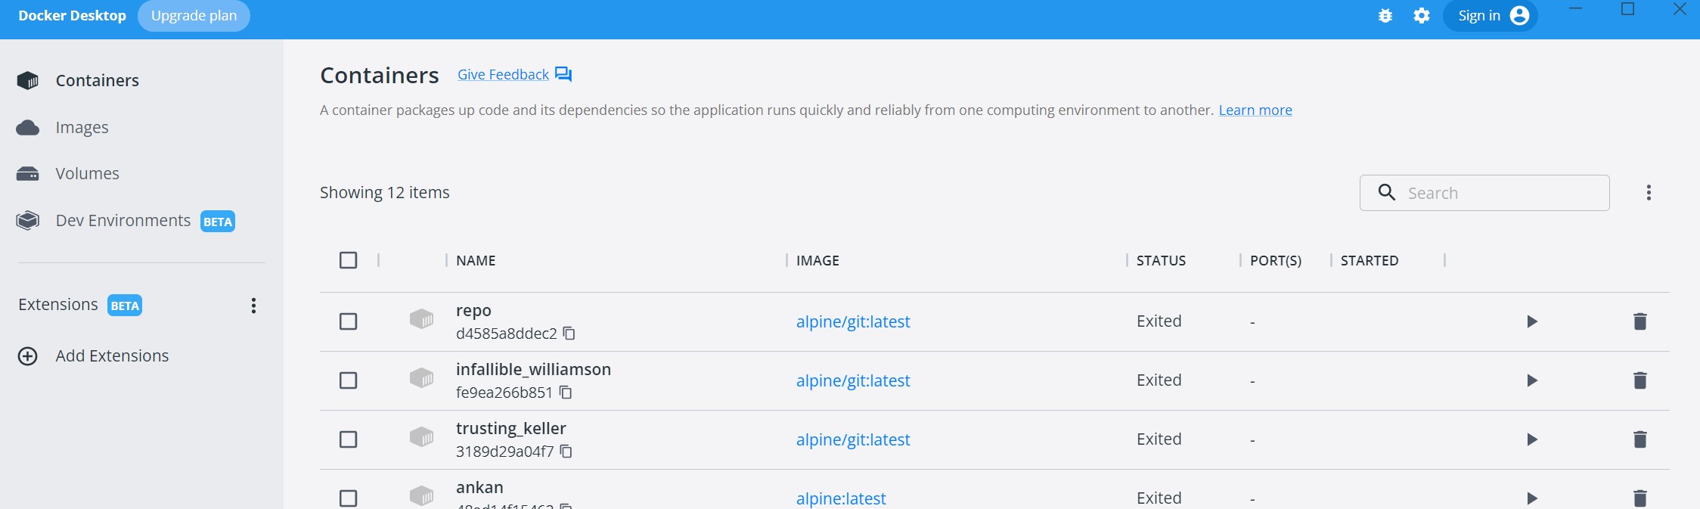
Task: Open the Extensions three-dot menu
Action: pos(253,306)
